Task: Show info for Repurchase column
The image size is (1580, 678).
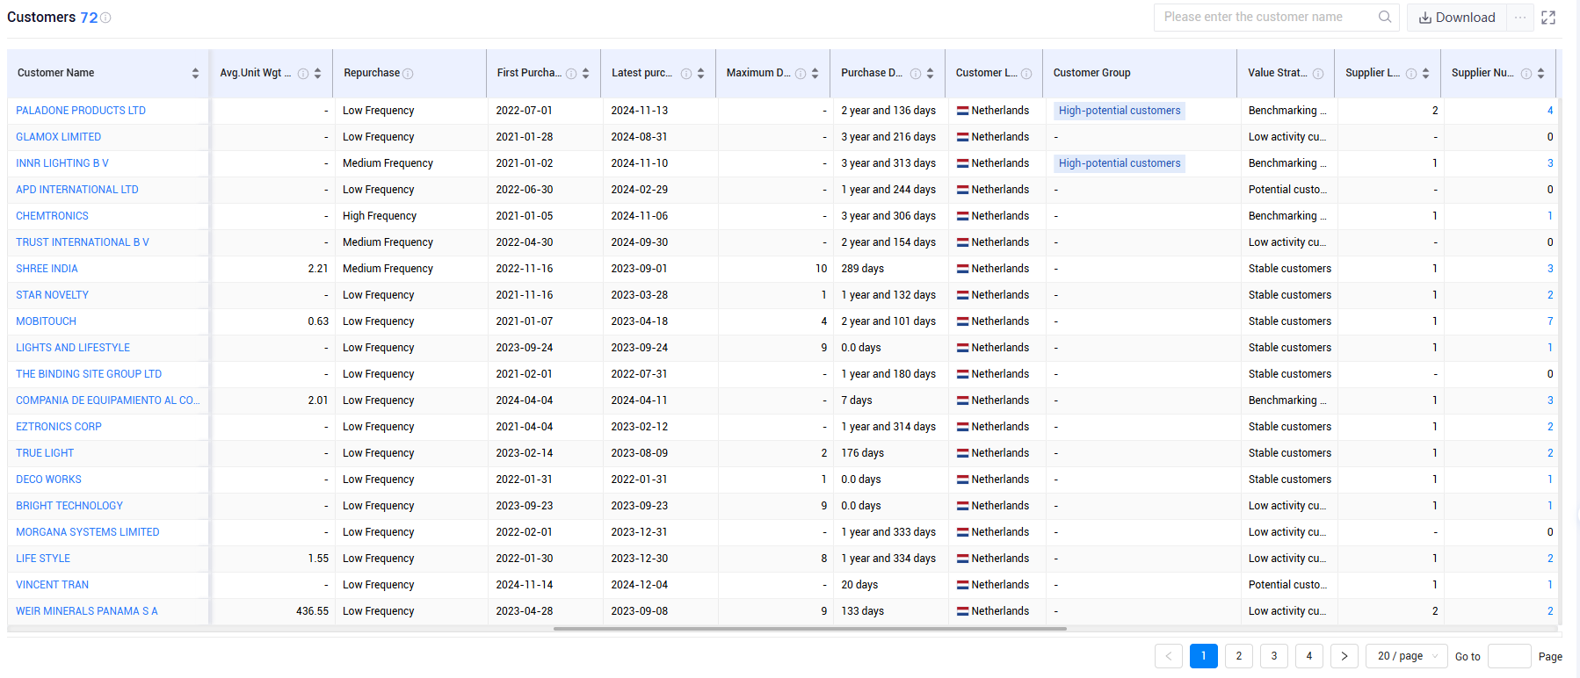Action: point(408,74)
